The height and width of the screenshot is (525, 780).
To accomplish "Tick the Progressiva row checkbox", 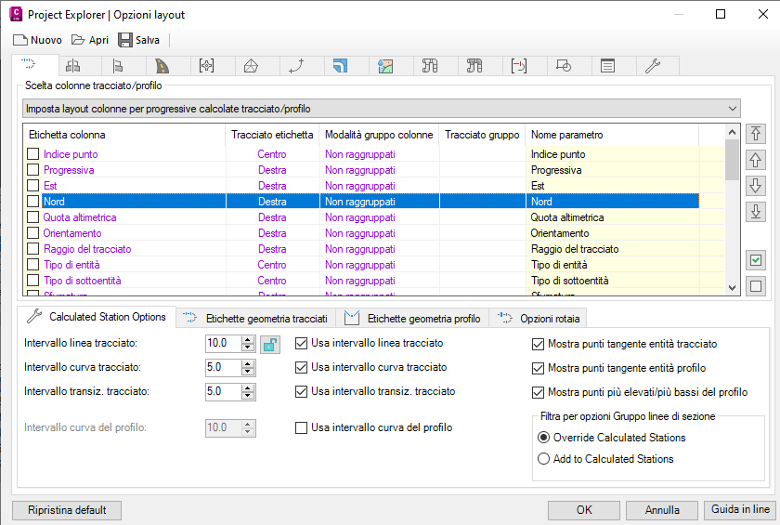I will 32,170.
